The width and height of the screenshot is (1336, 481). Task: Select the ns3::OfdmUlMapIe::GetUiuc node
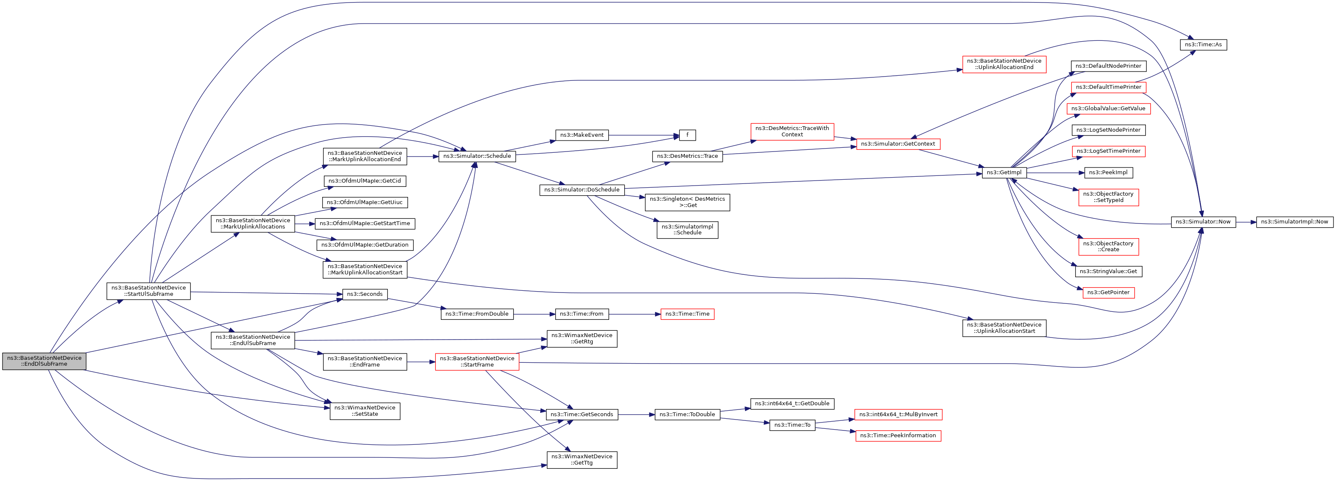(365, 202)
